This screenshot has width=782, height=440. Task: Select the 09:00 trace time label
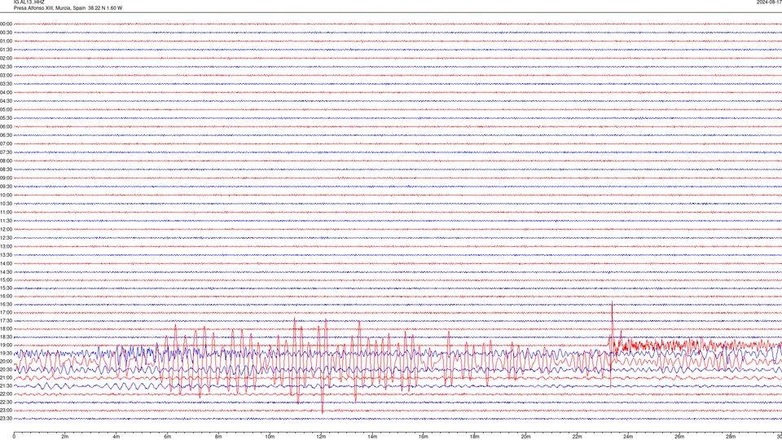click(6, 178)
